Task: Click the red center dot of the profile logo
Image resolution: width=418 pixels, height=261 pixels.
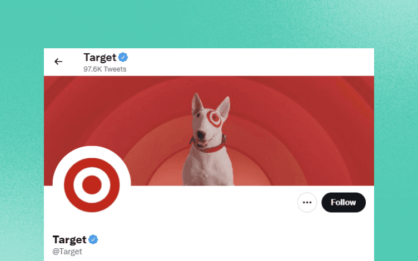Action: click(92, 185)
